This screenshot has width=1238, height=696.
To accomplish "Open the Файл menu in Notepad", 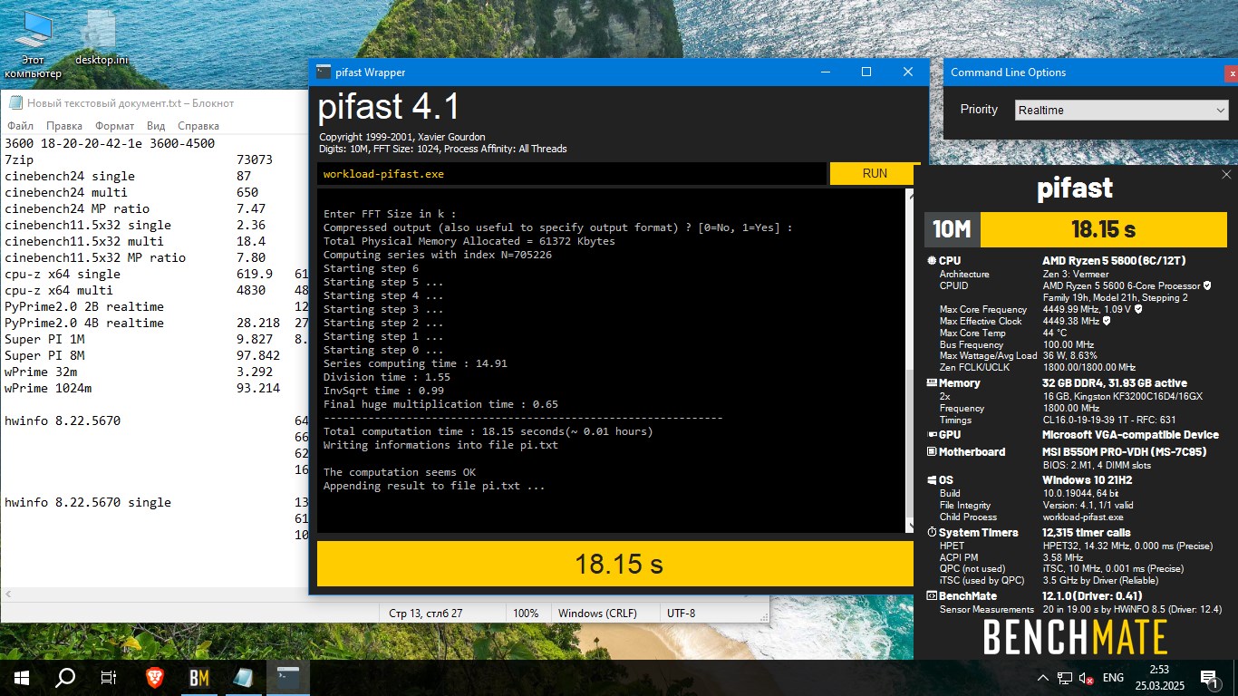I will pos(20,126).
